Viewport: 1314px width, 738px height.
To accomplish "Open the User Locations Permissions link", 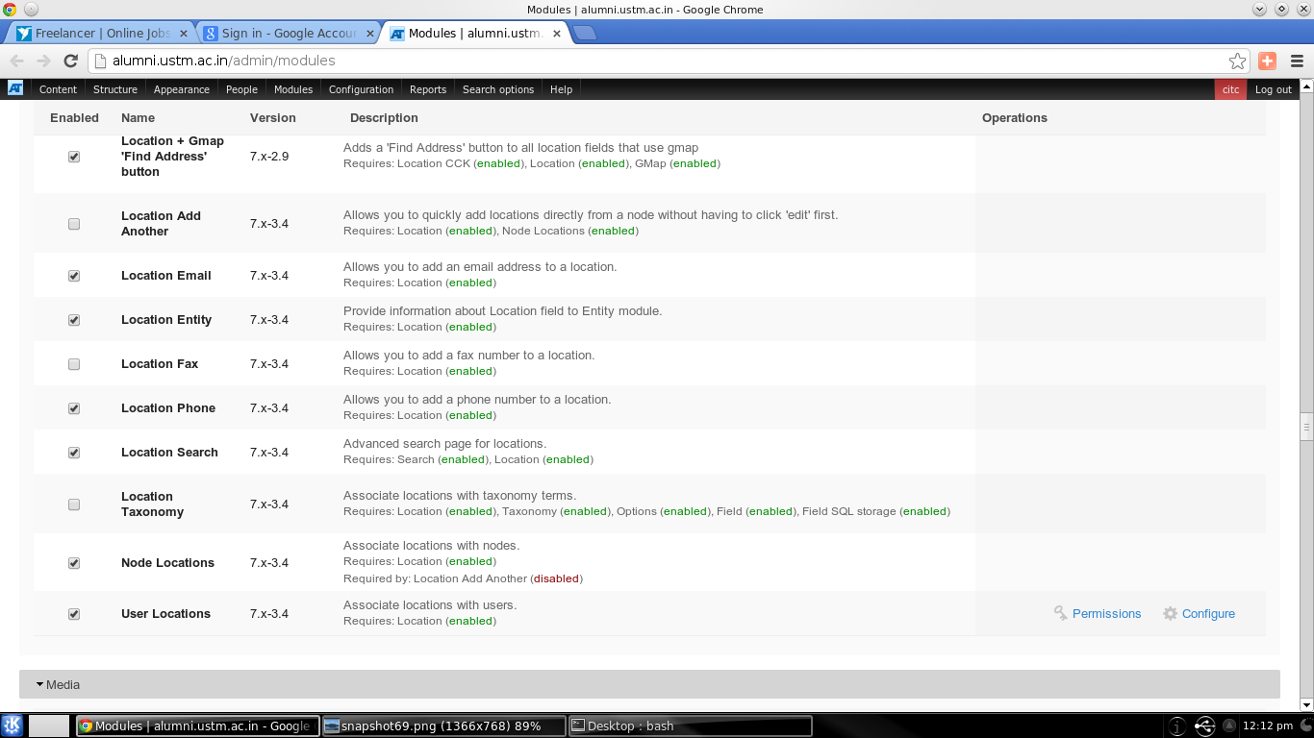I will coord(1106,614).
